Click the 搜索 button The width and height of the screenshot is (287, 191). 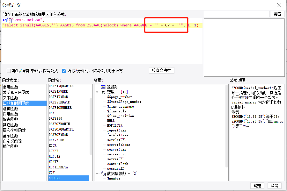click(x=277, y=14)
